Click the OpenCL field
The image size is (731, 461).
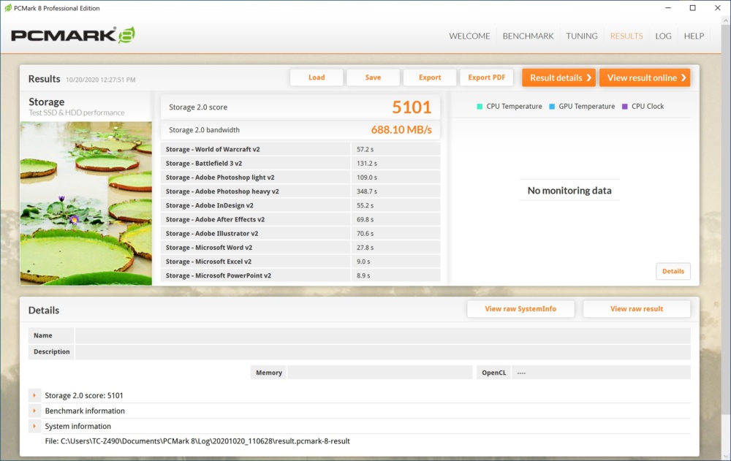(601, 373)
